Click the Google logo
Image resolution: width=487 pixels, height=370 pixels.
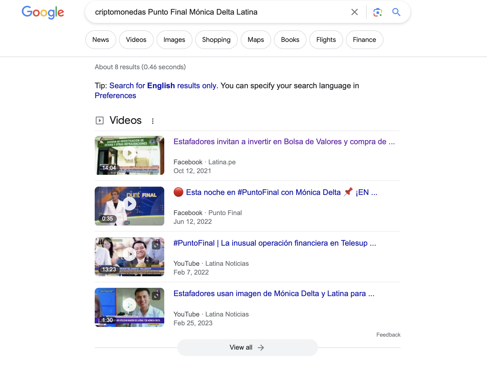(x=43, y=12)
